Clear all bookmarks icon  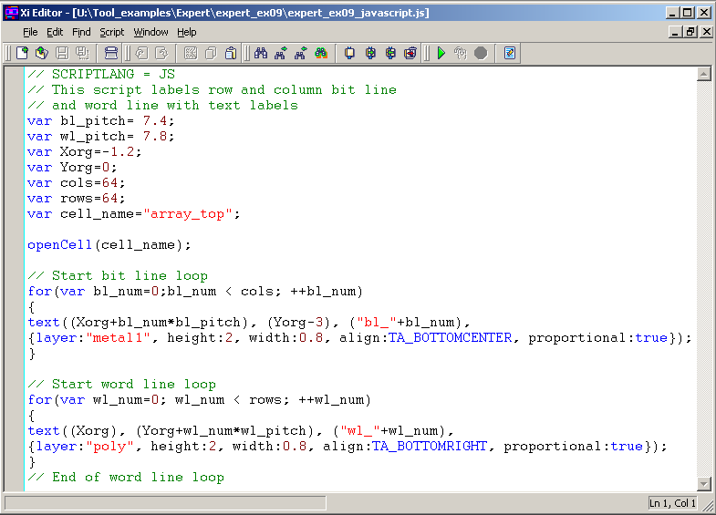point(410,53)
